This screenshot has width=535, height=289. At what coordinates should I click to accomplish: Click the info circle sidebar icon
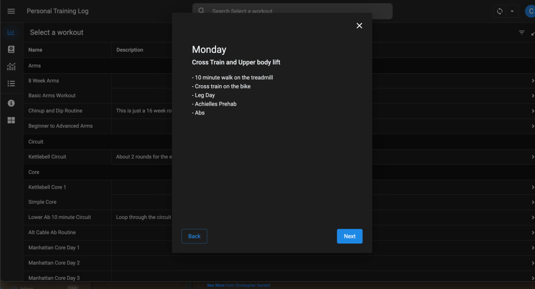(11, 103)
